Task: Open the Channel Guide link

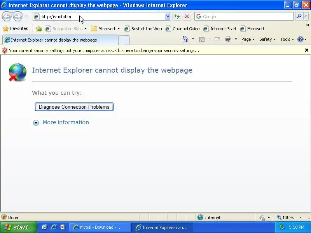Action: tap(182, 29)
